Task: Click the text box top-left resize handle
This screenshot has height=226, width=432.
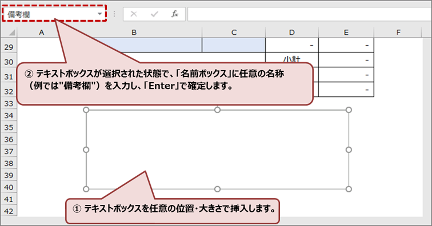Action: (x=86, y=110)
